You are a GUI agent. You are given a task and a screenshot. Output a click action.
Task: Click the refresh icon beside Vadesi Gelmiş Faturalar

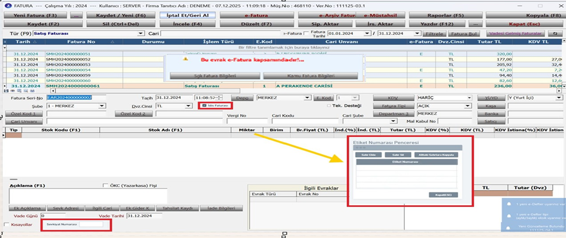(x=555, y=33)
